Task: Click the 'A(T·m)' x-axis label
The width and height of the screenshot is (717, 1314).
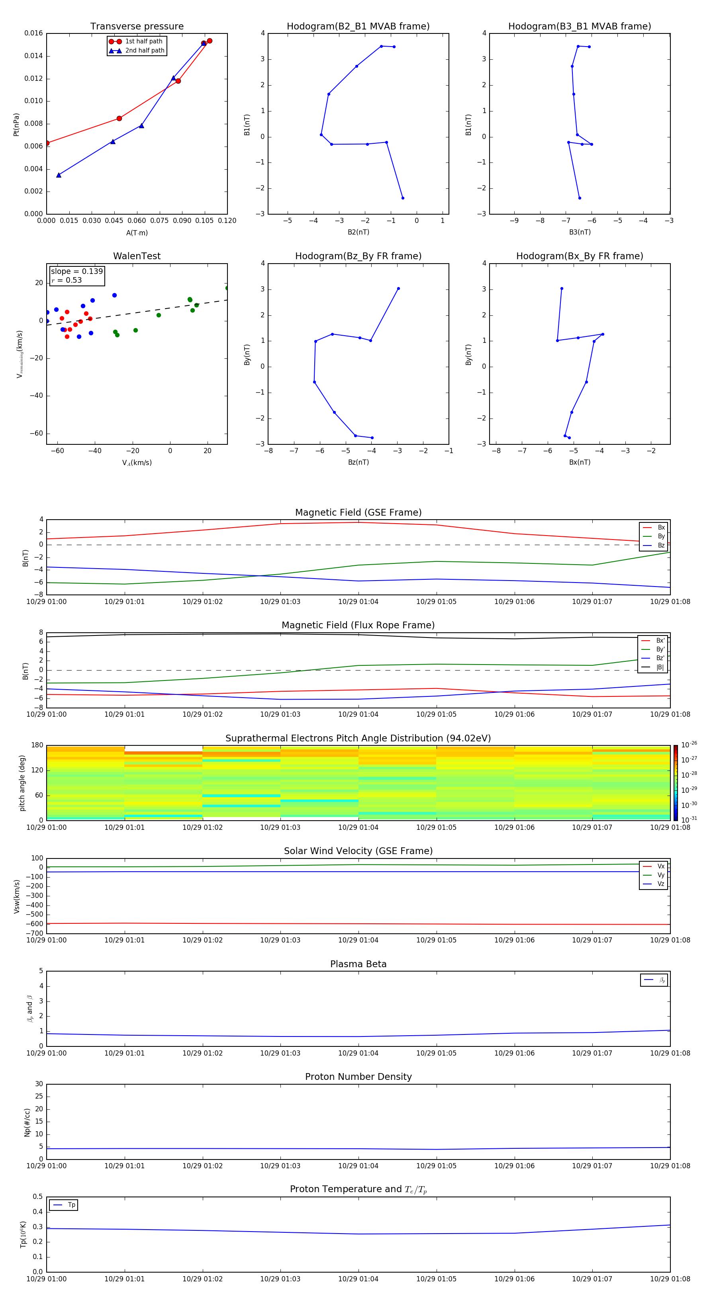Action: click(x=137, y=233)
